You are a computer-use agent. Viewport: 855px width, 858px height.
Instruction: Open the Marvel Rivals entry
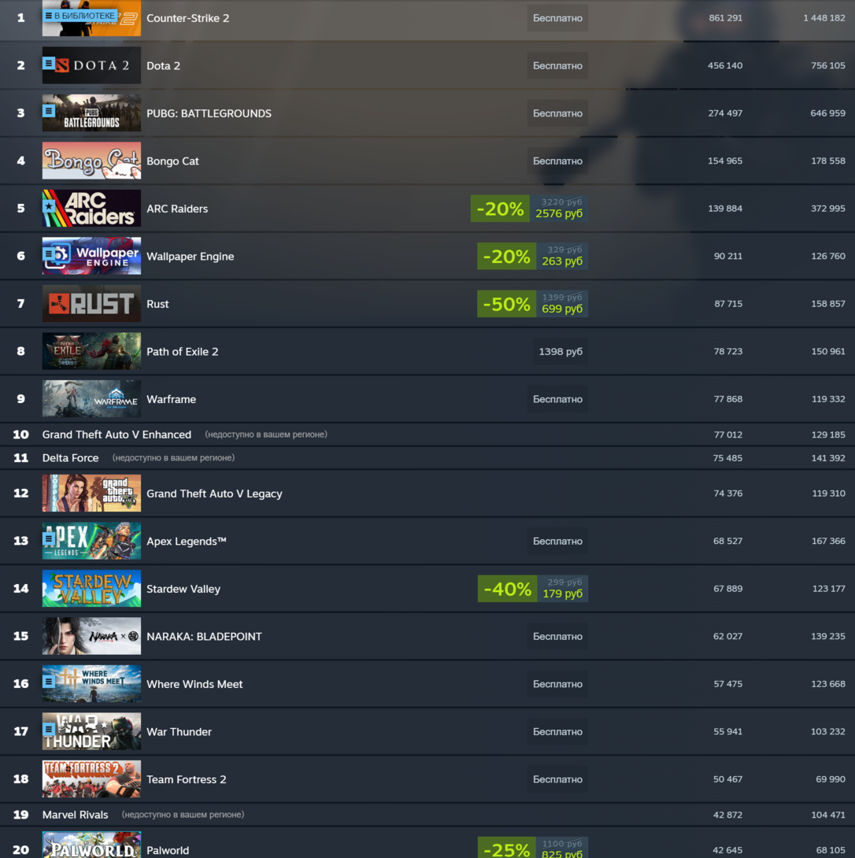(x=75, y=815)
